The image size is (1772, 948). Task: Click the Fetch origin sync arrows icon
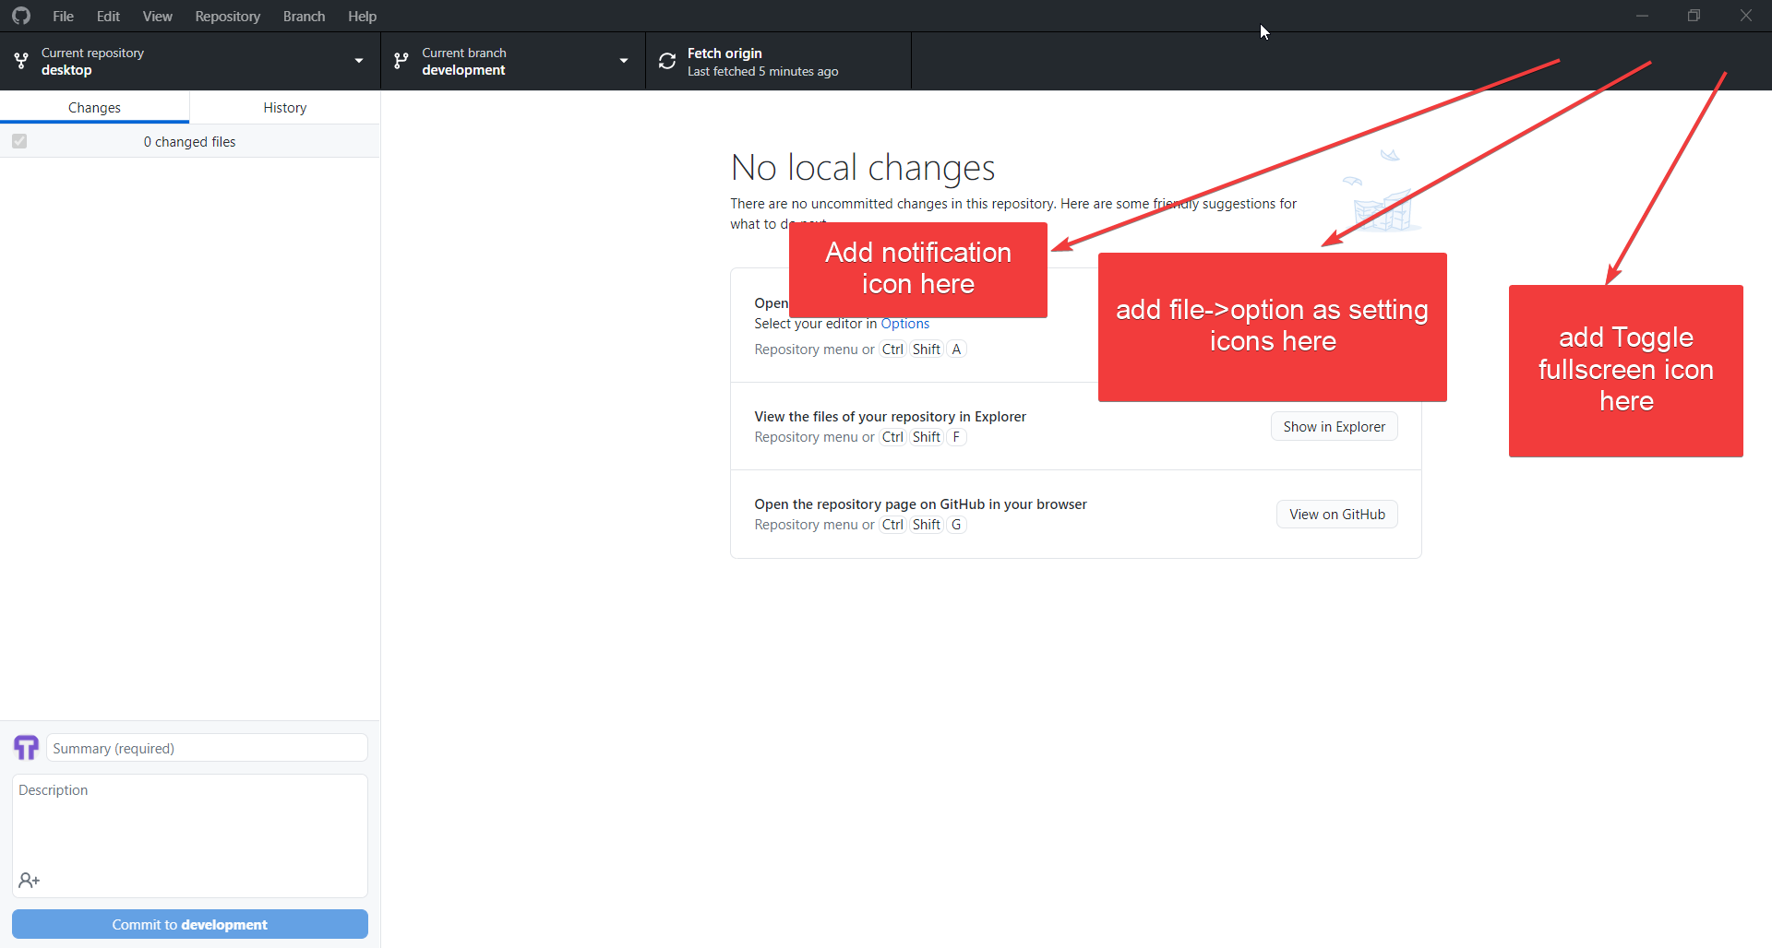tap(667, 62)
